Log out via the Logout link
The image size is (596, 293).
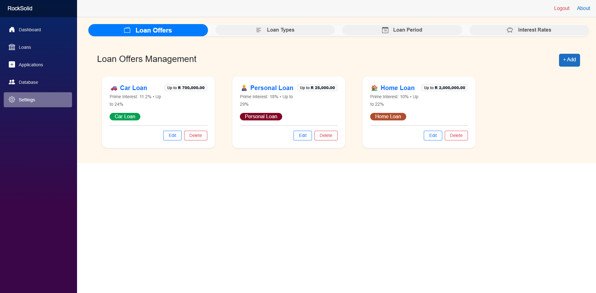coord(561,8)
